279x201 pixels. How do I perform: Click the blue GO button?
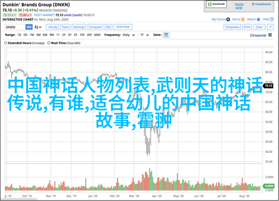pos(29,27)
